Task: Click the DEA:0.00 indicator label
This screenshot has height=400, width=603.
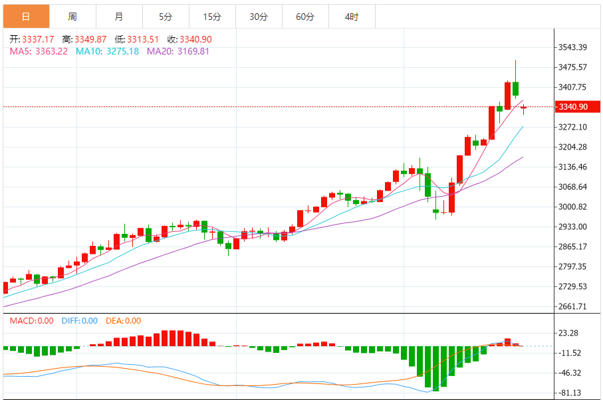Action: [x=124, y=321]
